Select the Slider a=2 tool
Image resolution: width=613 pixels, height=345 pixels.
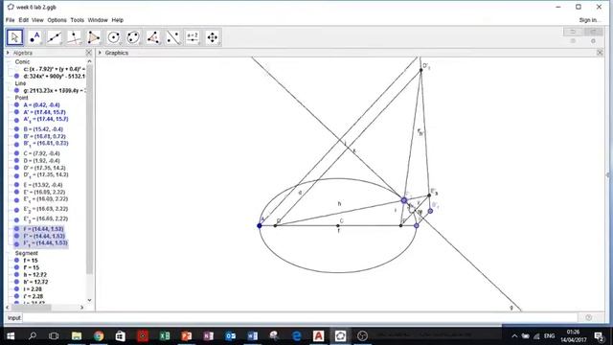point(193,37)
